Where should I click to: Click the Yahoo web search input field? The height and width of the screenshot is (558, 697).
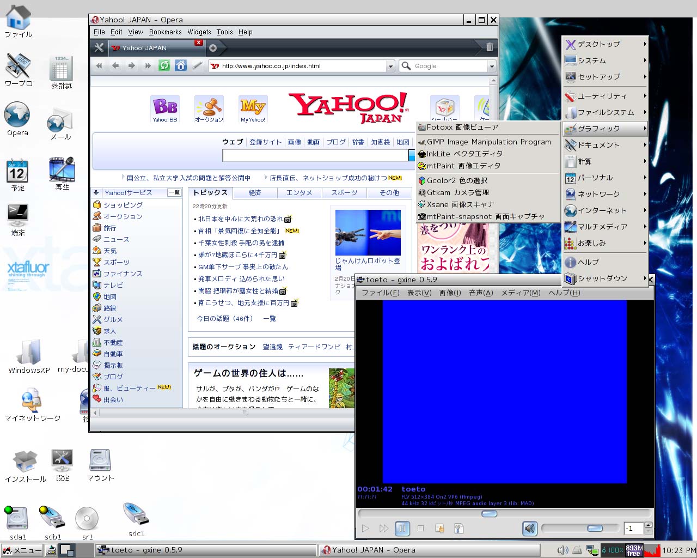(x=315, y=155)
